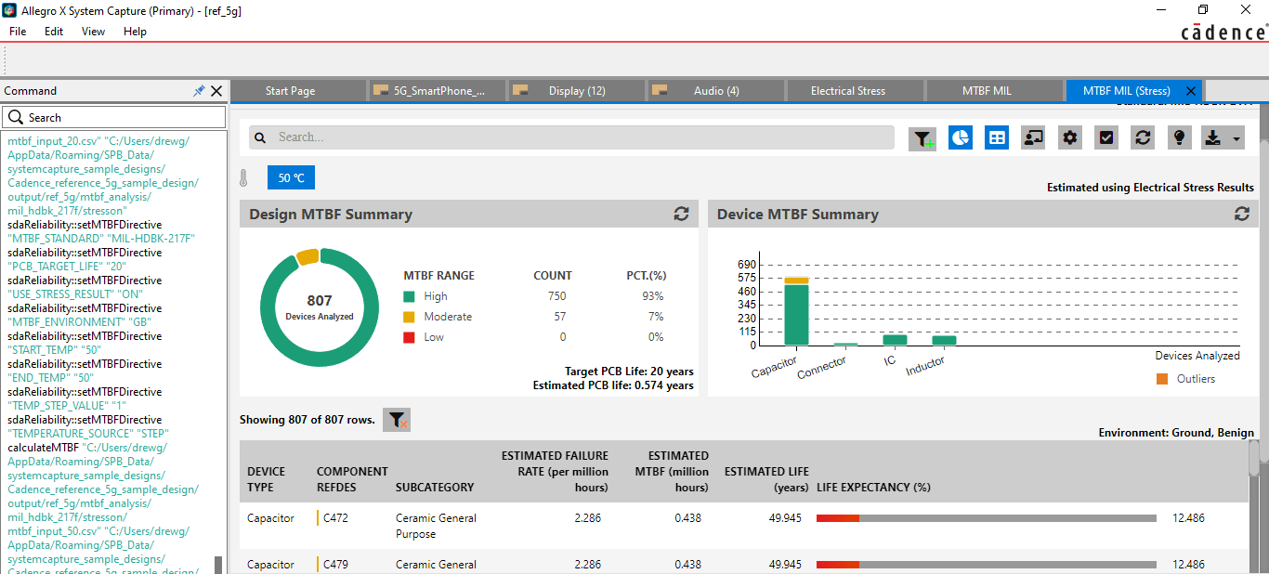Open the gear settings icon
1269x574 pixels.
1070,137
